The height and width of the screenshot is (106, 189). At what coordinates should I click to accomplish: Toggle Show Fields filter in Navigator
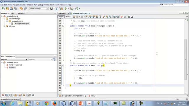pos(7,95)
